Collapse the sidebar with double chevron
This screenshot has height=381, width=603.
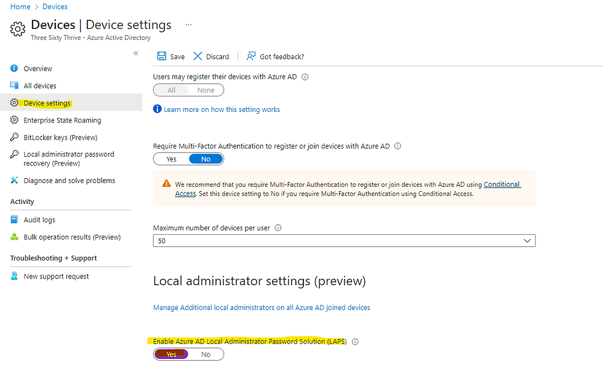136,53
